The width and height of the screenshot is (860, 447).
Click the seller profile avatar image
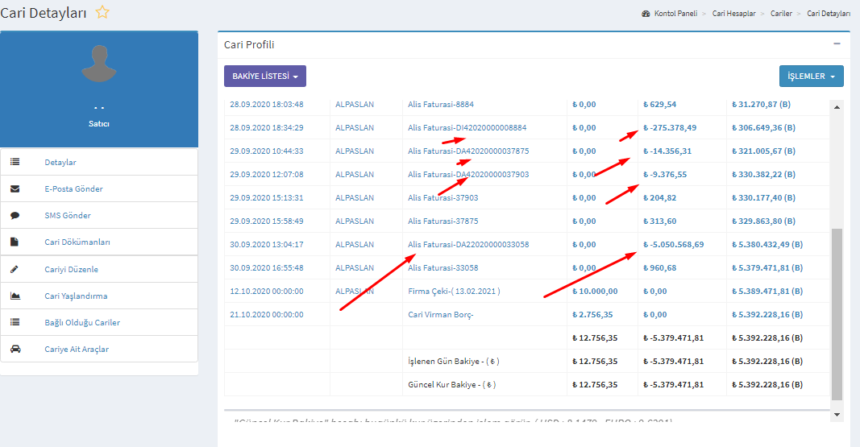point(99,64)
